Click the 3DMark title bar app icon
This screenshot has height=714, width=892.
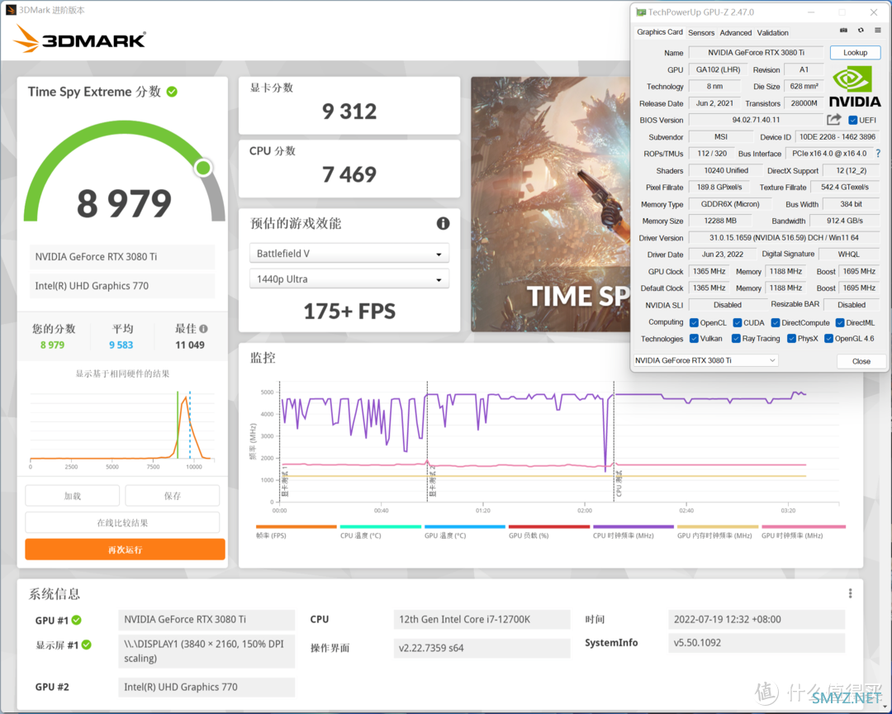point(10,10)
